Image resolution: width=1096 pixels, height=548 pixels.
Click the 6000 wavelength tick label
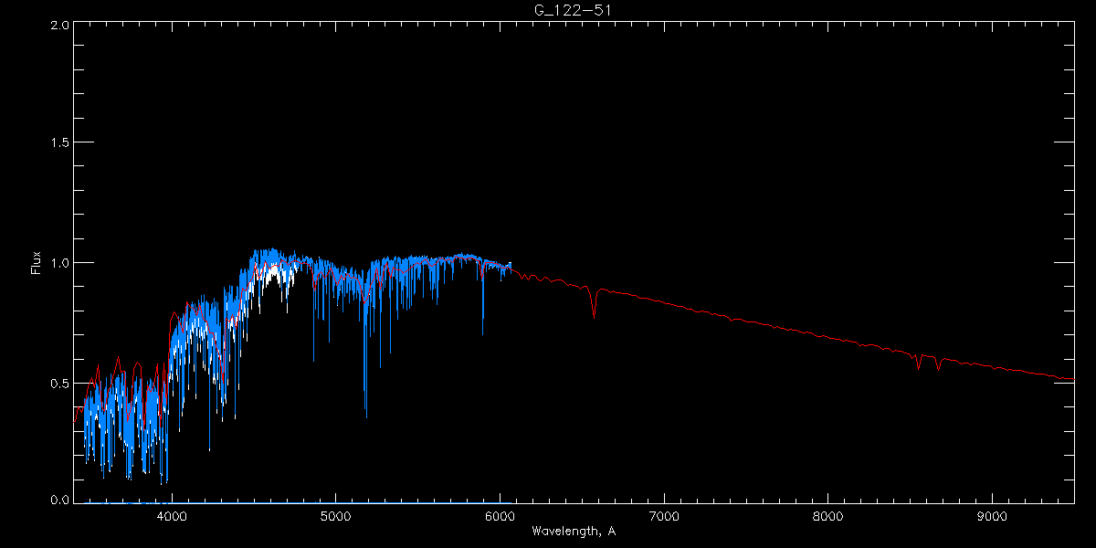pyautogui.click(x=500, y=517)
